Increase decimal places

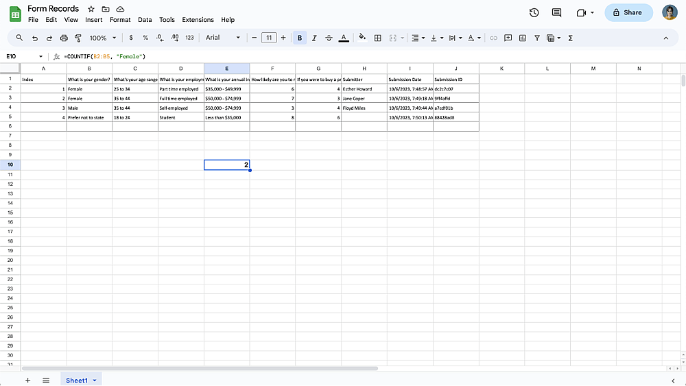tap(174, 38)
